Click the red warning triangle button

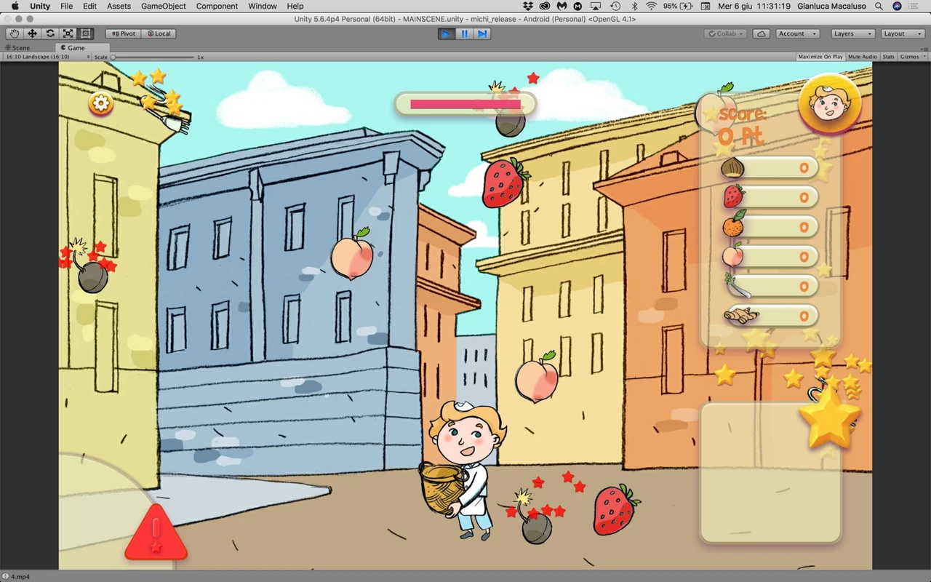pyautogui.click(x=156, y=533)
